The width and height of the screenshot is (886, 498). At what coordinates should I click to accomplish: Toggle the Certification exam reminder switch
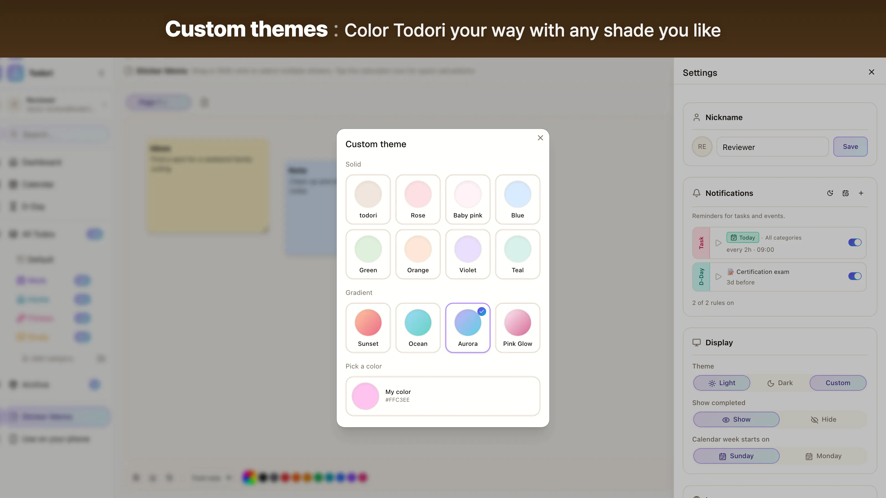click(x=855, y=276)
